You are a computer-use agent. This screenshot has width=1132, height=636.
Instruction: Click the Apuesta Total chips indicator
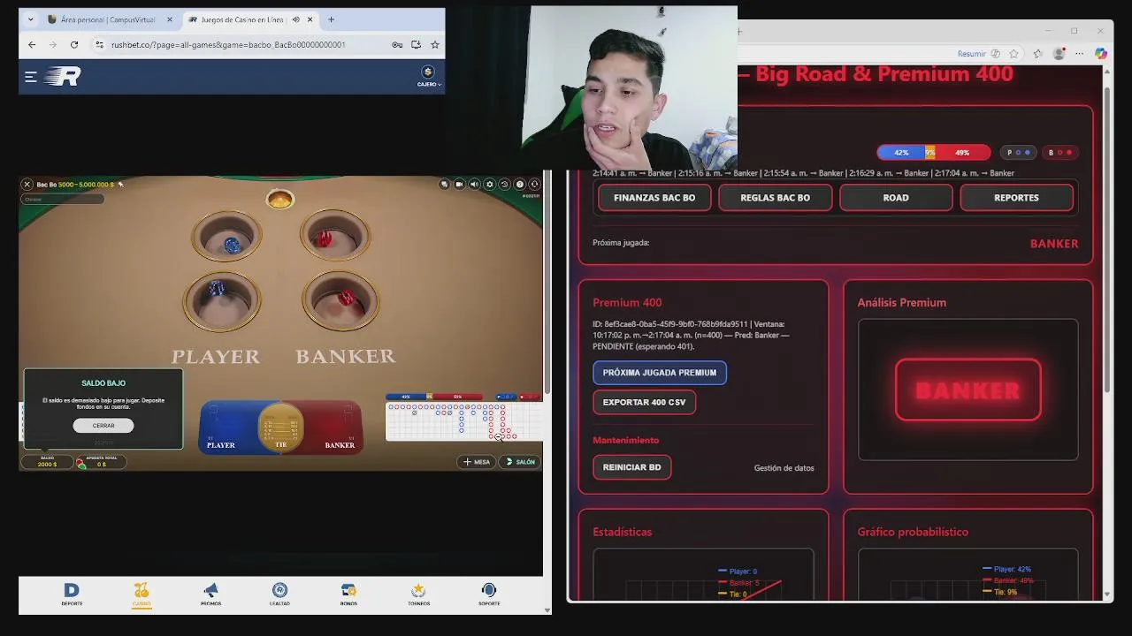[101, 462]
